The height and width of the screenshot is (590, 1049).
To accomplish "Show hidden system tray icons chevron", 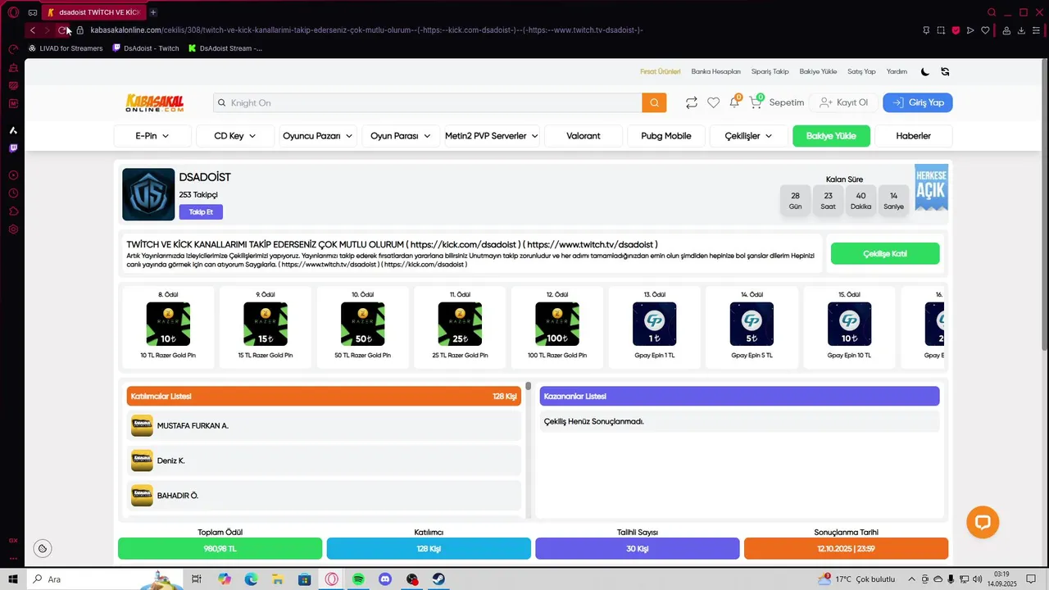I will (x=911, y=579).
